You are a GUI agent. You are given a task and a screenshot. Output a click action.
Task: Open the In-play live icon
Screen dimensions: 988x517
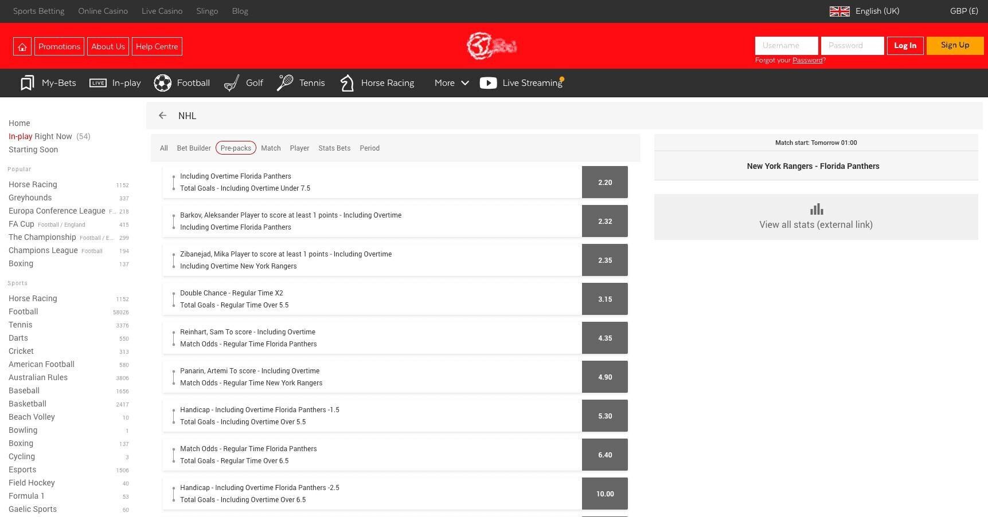(x=98, y=83)
